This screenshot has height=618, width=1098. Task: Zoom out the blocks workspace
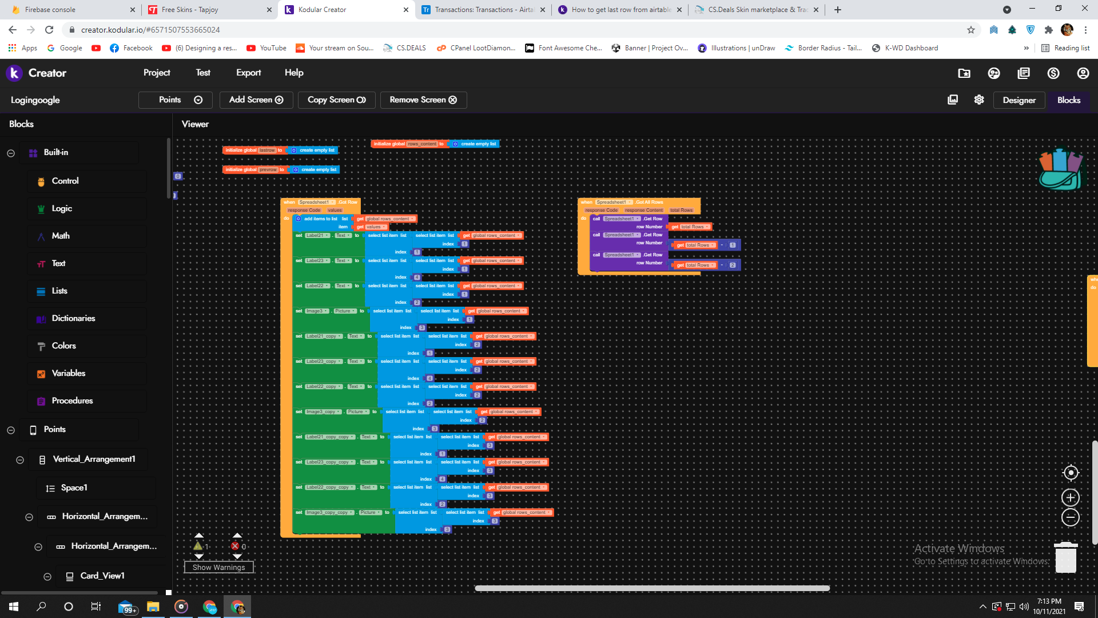pos(1071,517)
